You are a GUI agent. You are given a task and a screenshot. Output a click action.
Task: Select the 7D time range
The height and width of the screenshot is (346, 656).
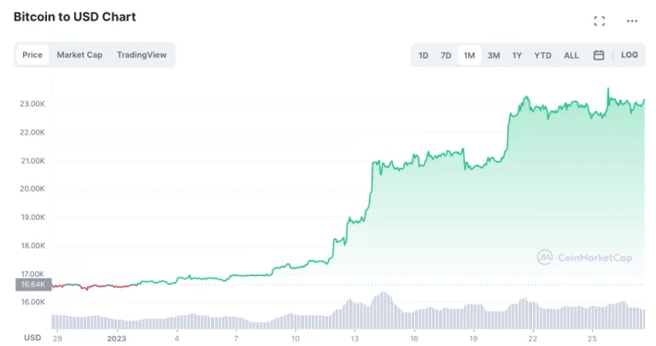pos(446,55)
